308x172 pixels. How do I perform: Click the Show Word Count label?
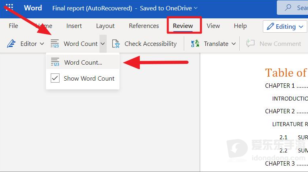point(89,78)
